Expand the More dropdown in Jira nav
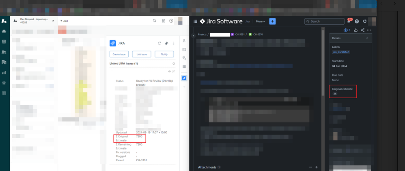The width and height of the screenshot is (405, 171). pos(261,21)
